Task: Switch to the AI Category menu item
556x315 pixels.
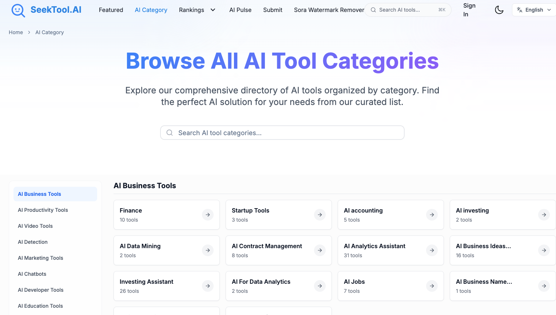Action: point(151,10)
